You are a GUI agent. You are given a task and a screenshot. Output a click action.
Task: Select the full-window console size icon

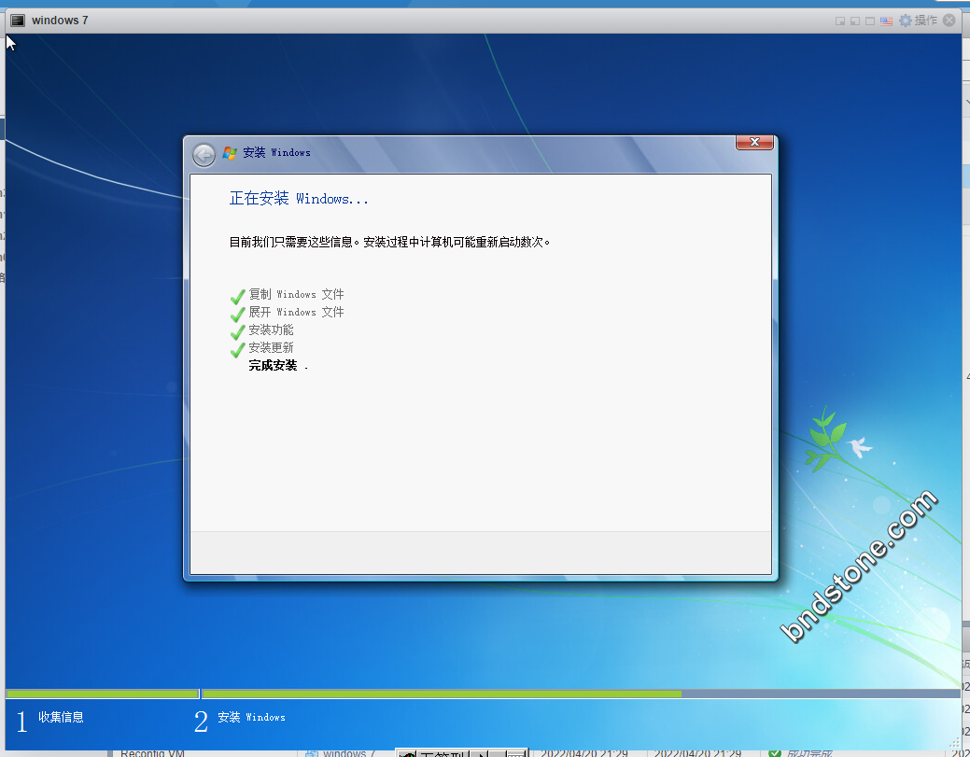coord(870,21)
